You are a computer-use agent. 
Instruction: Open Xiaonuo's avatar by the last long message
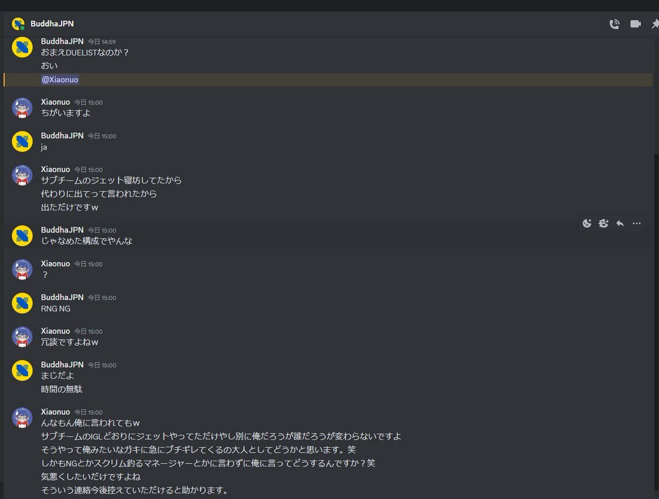pyautogui.click(x=22, y=417)
